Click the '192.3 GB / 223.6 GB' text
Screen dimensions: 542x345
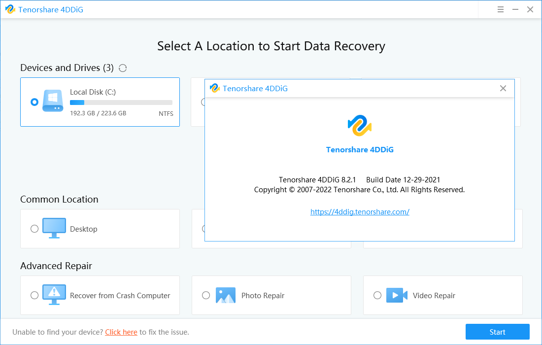coord(98,113)
